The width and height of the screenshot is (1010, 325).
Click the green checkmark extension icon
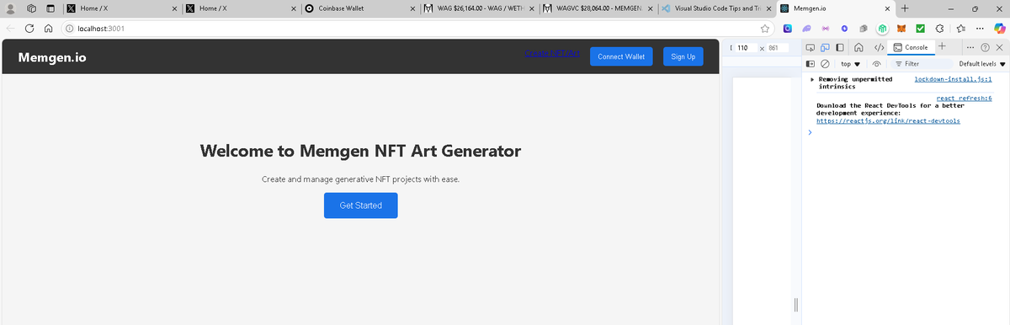[921, 28]
